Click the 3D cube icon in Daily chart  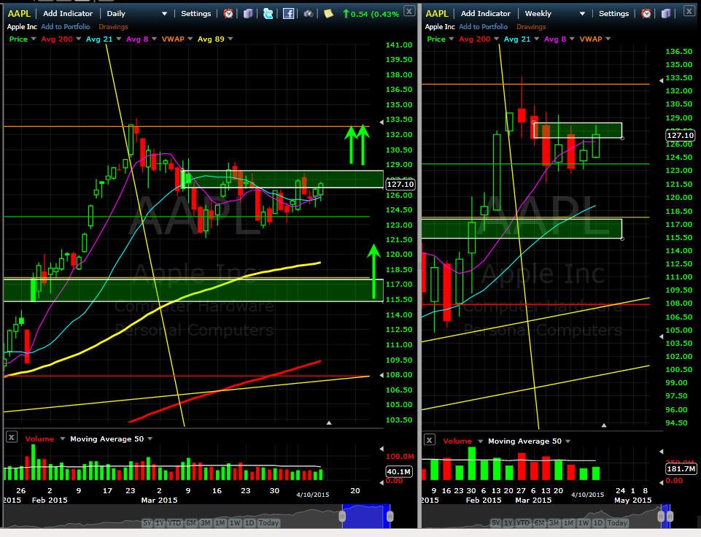pyautogui.click(x=248, y=13)
